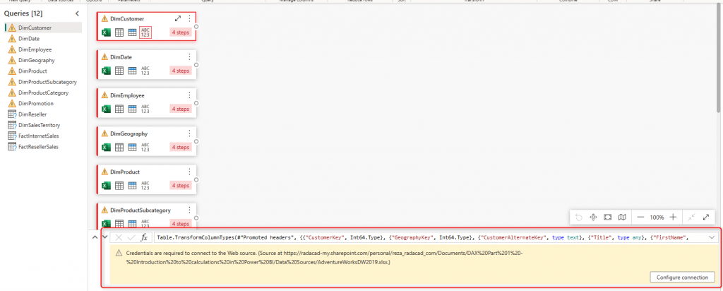Click the Configure connection button

click(682, 277)
